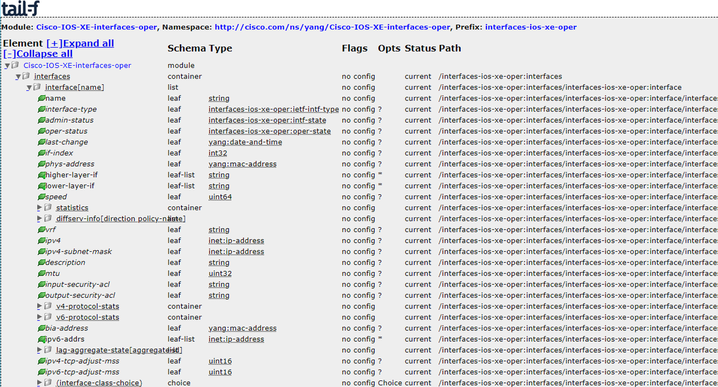Click the leaf icon beside ipv6-tcp-adjust-mss

41,372
